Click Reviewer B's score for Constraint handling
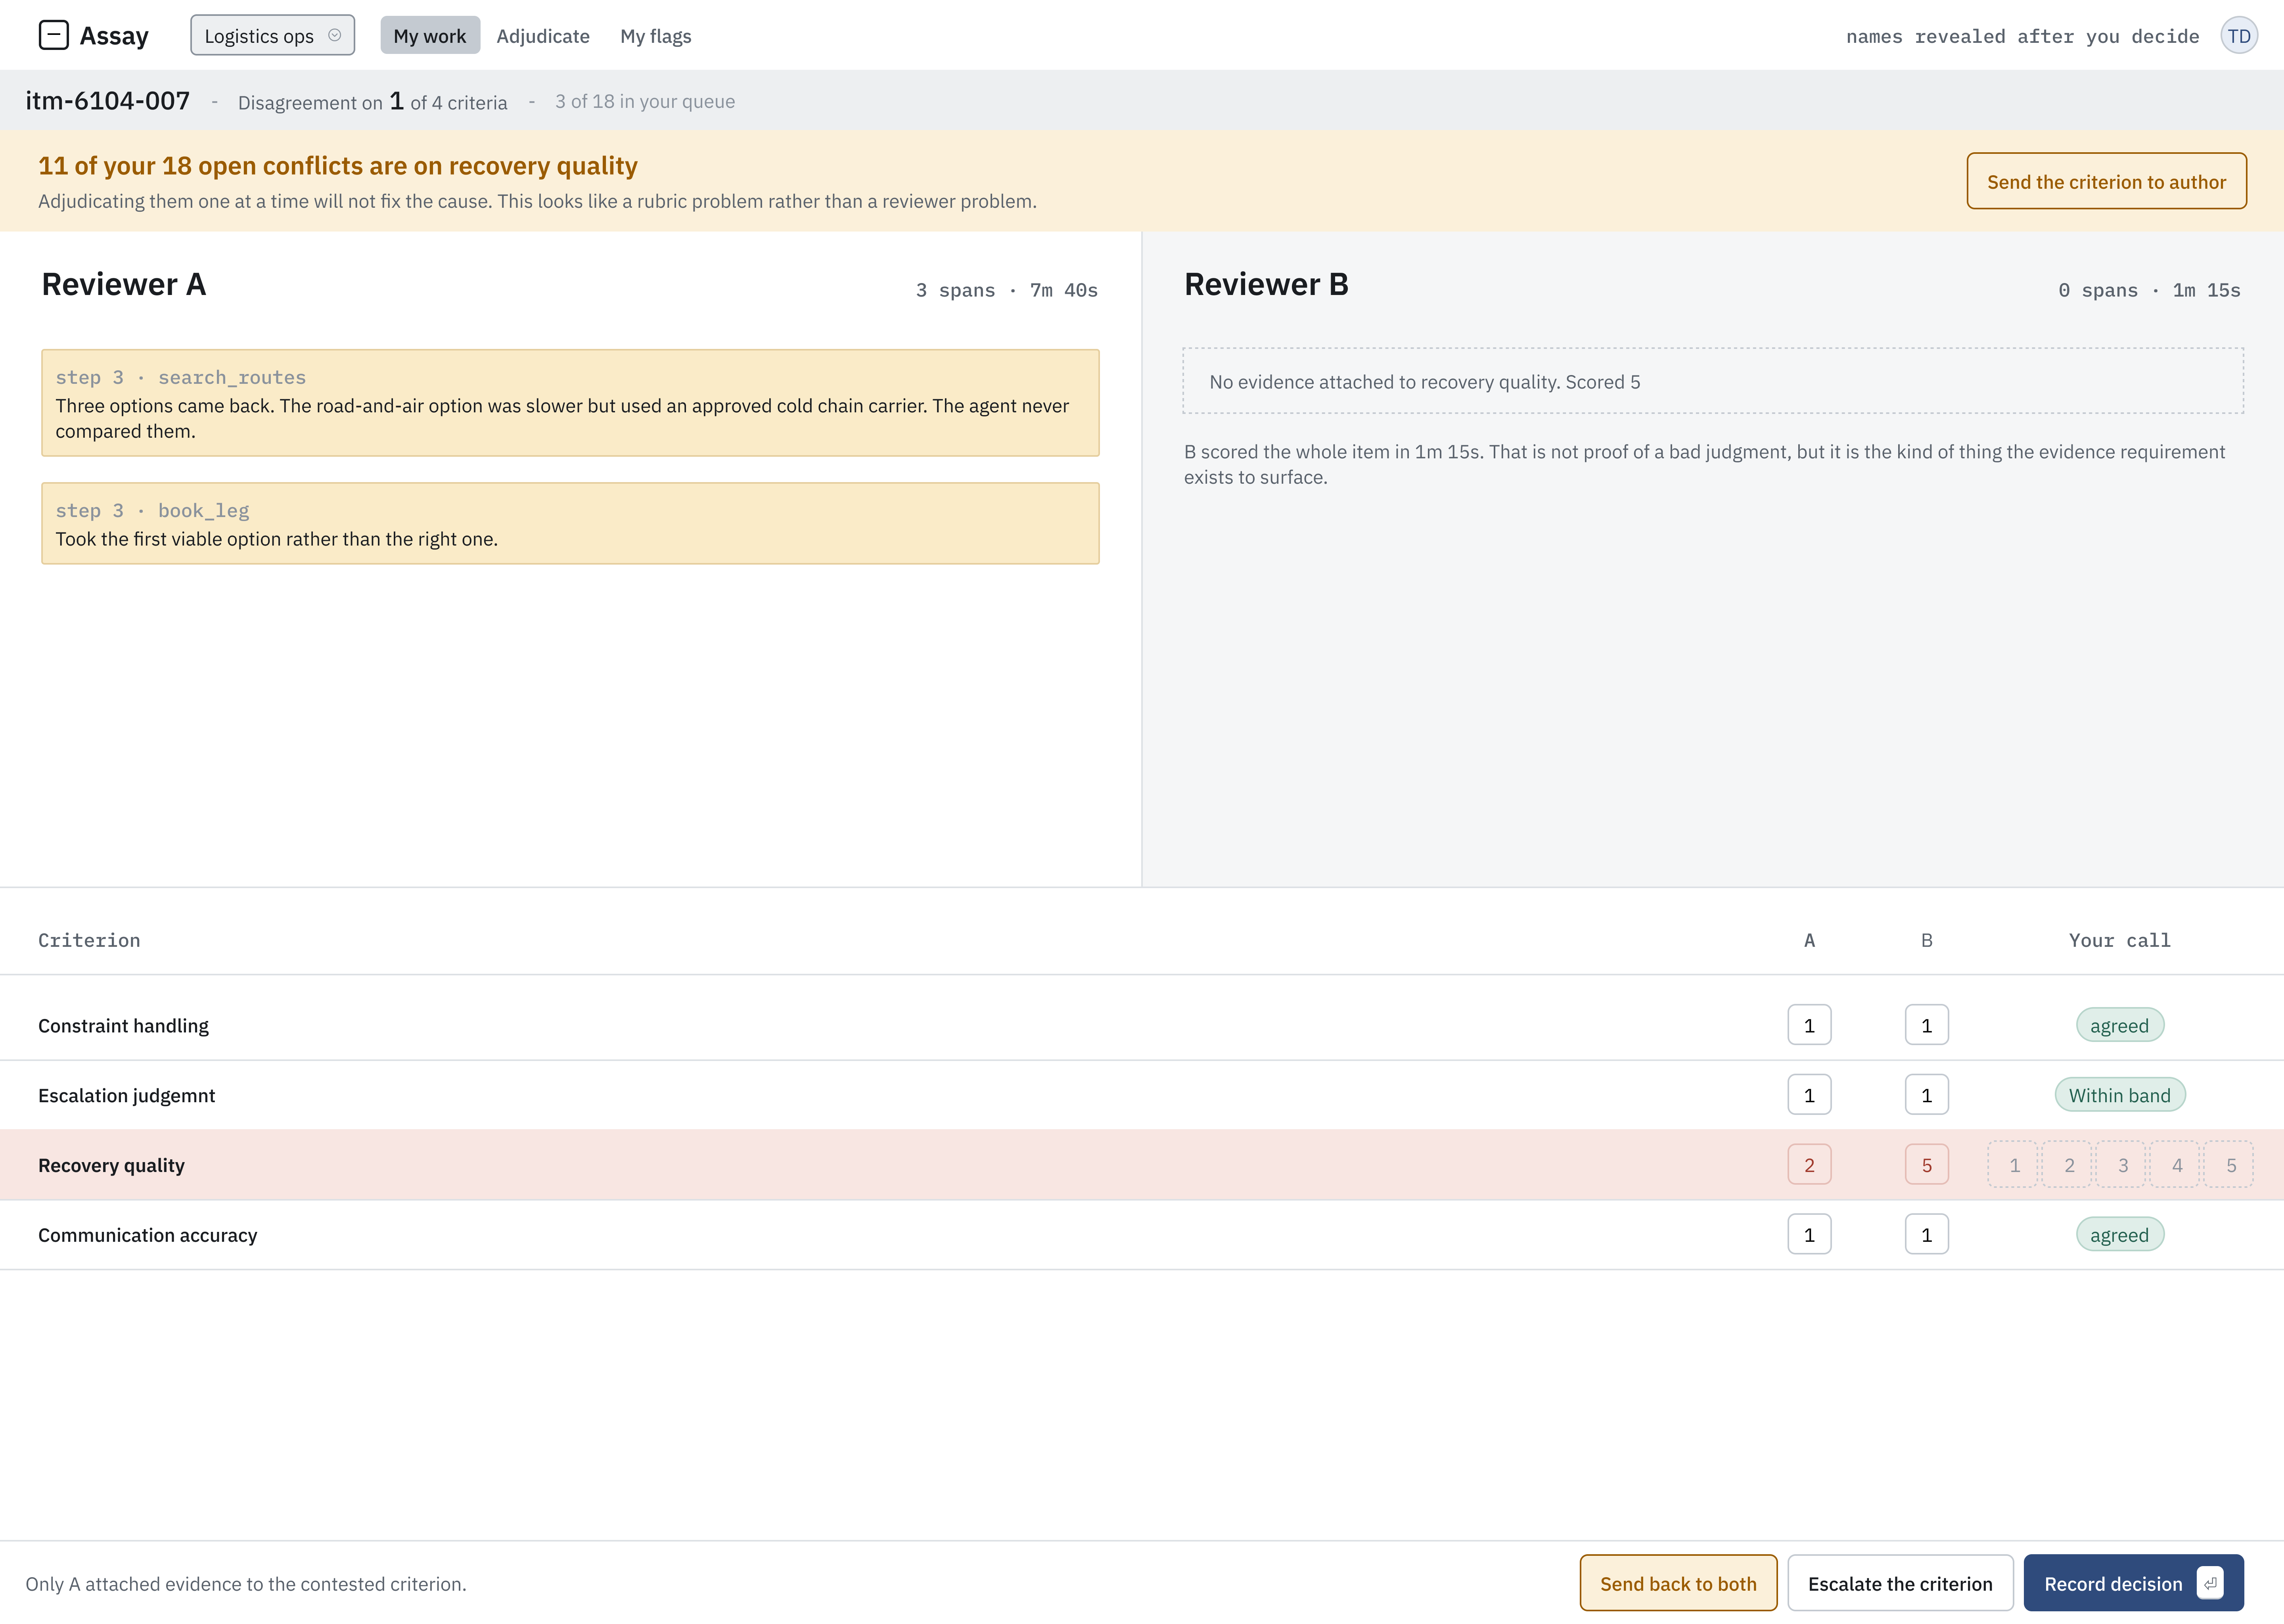Screen dimensions: 2284x1624 coord(1927,1025)
